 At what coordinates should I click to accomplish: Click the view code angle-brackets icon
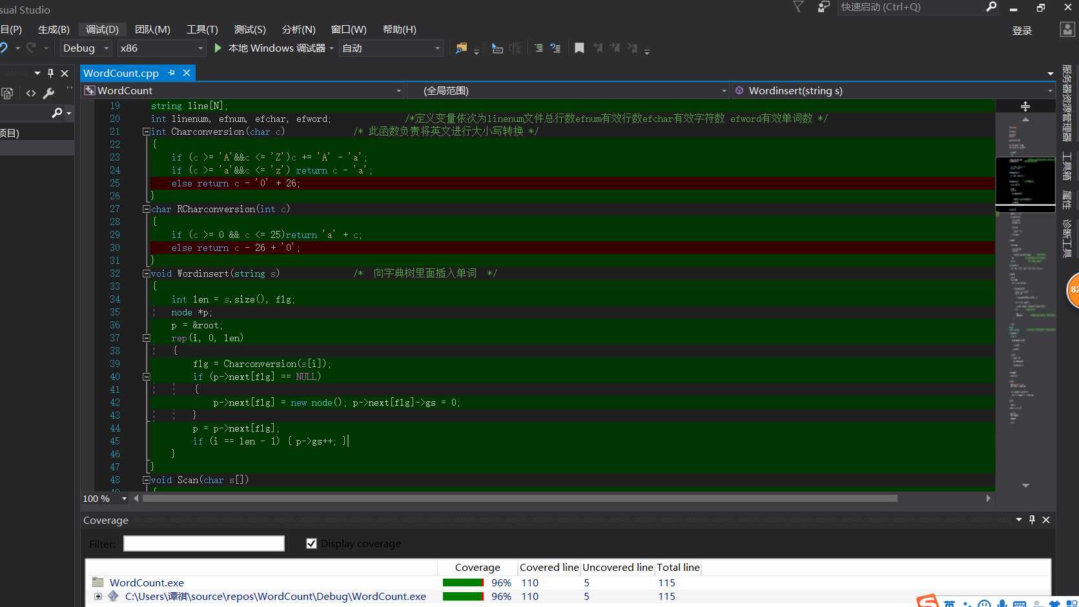[x=31, y=94]
